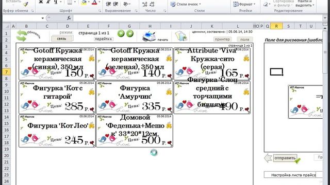Screen dimensions: 330x185
Task: Decrease the cell indent
Action: coord(108,4)
